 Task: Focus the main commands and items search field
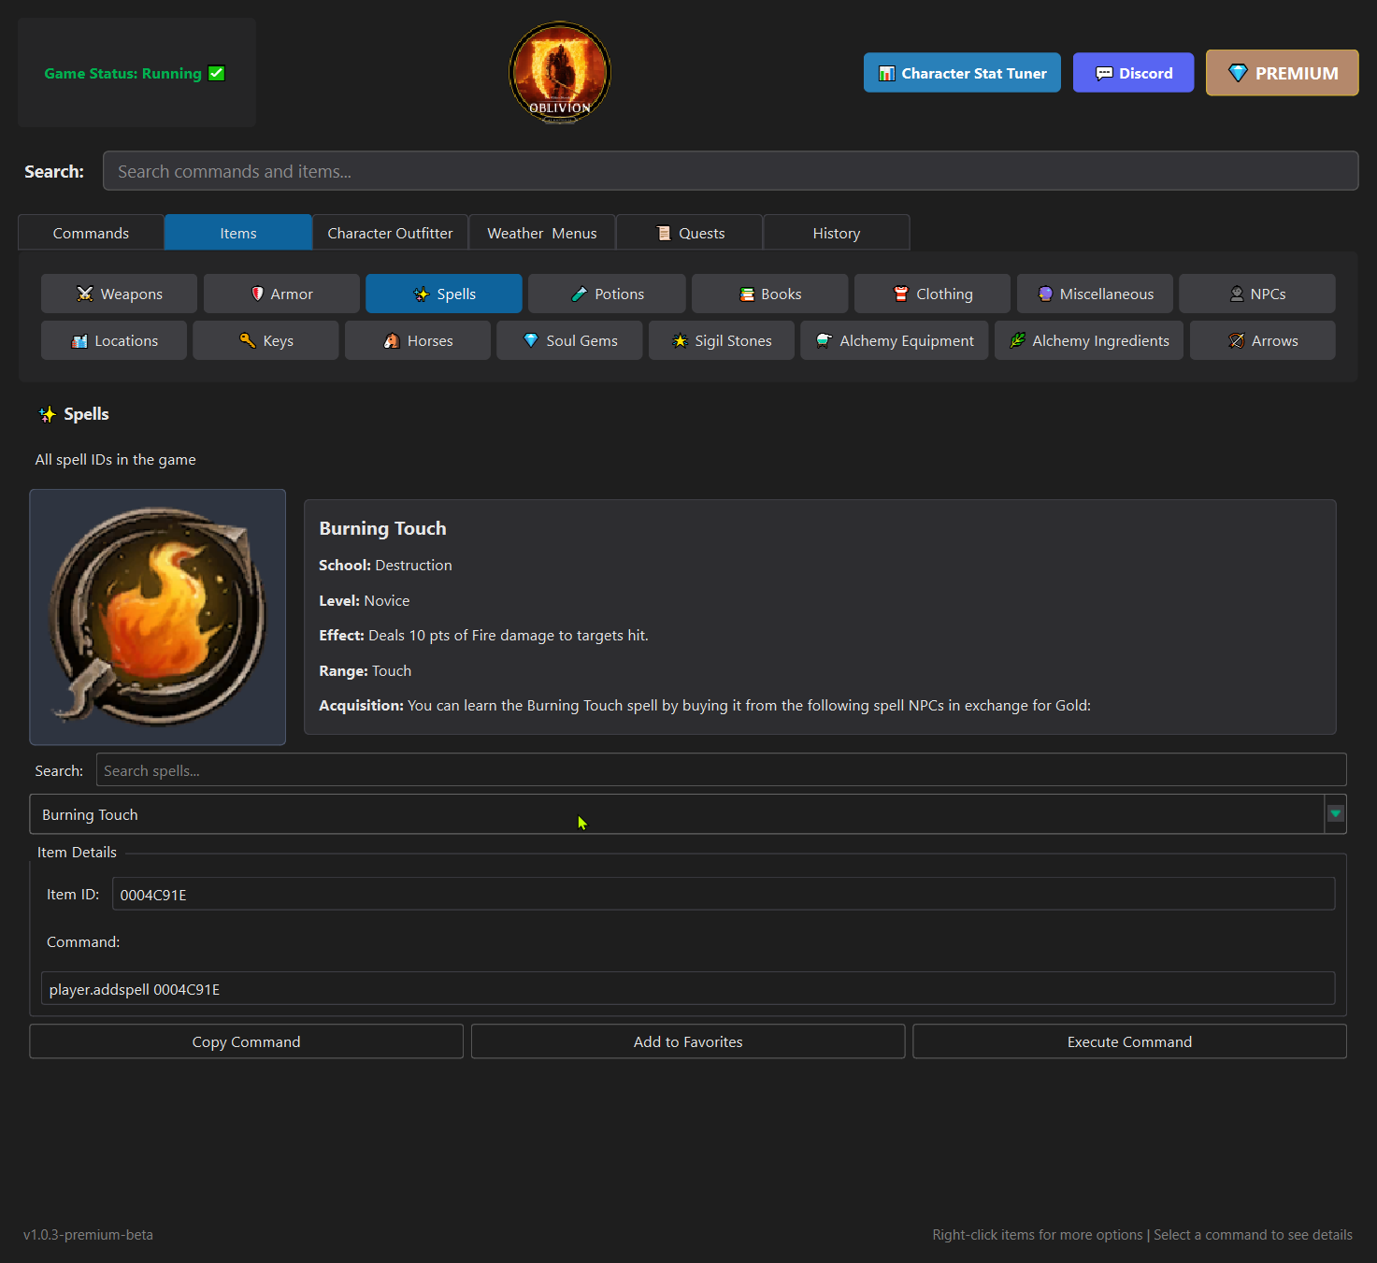(730, 171)
